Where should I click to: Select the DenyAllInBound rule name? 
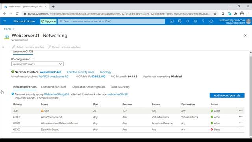pyautogui.click(x=50, y=129)
